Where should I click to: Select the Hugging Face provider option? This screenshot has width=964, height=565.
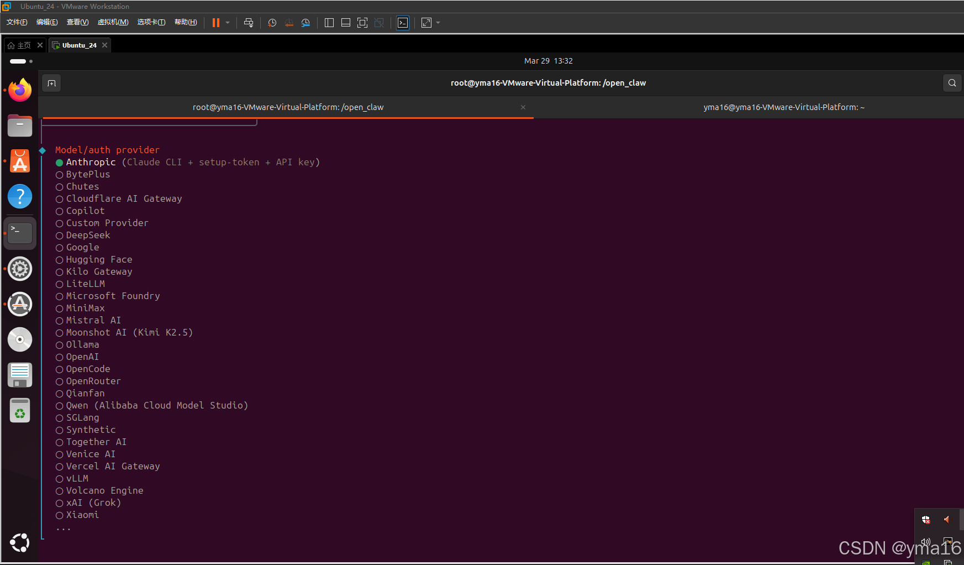tap(94, 260)
